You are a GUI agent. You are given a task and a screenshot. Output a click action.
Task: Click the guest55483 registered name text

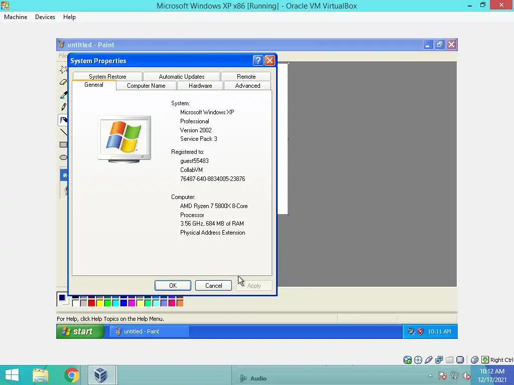point(194,161)
